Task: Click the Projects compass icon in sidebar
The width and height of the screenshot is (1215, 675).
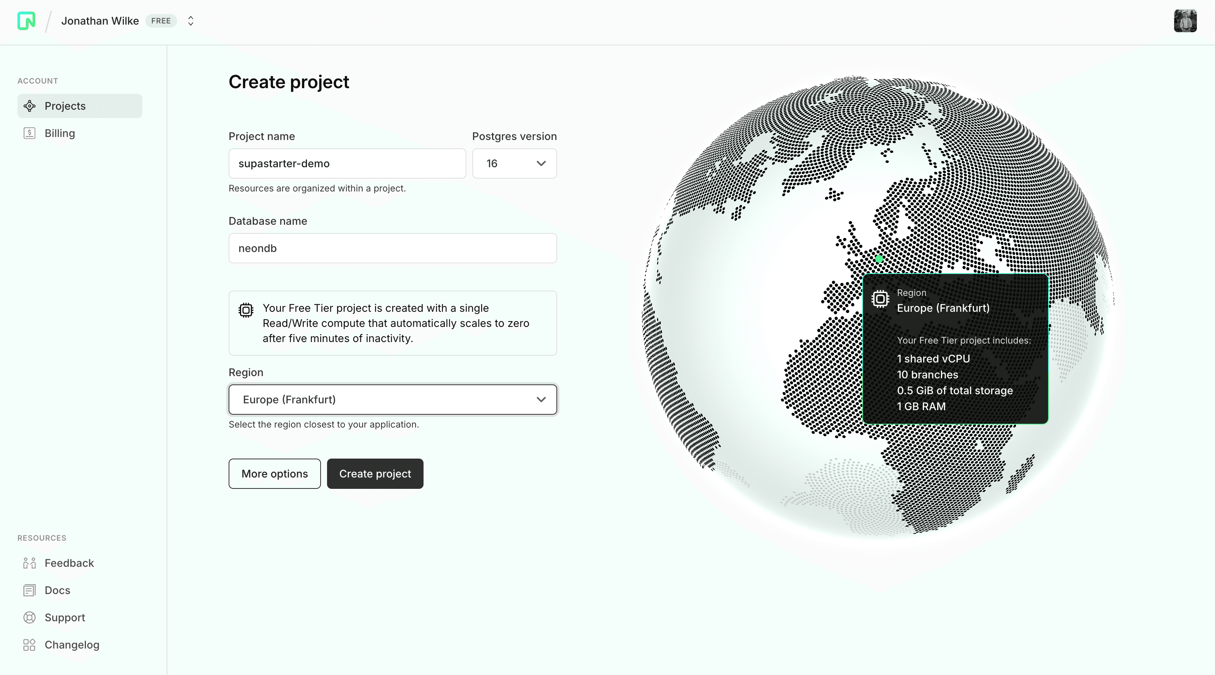Action: tap(30, 106)
